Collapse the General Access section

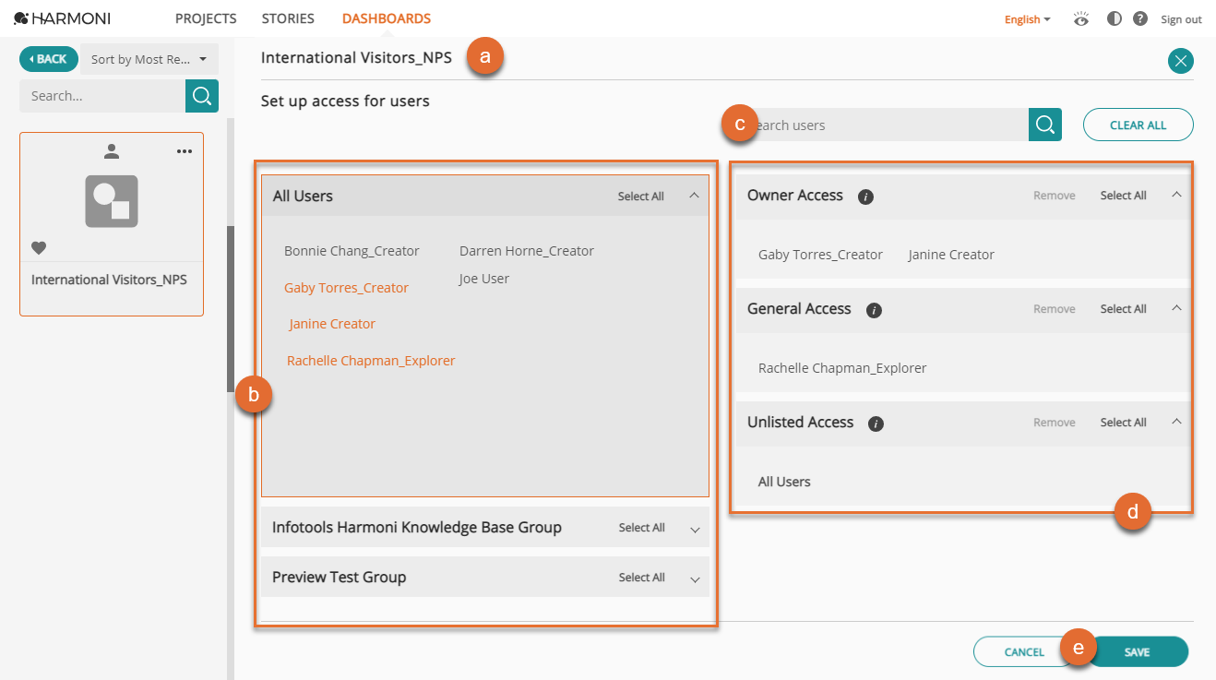click(1175, 308)
